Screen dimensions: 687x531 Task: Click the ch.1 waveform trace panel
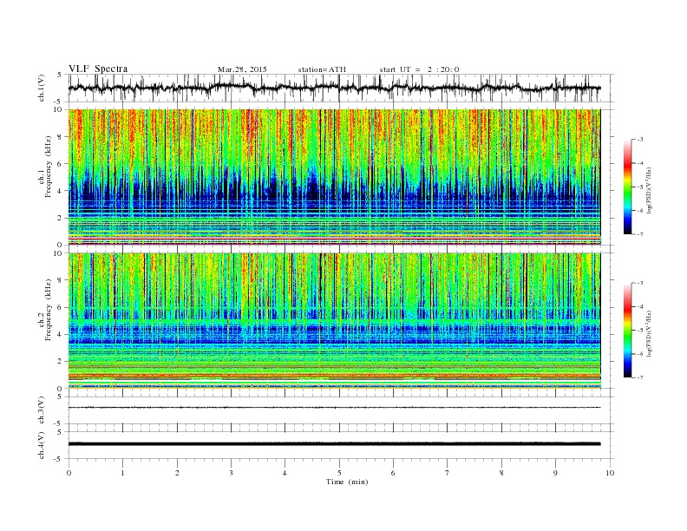click(x=341, y=88)
